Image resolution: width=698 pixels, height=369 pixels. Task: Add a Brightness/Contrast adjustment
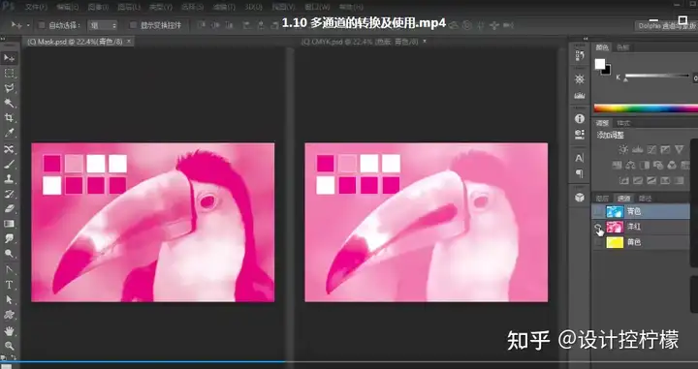(623, 149)
